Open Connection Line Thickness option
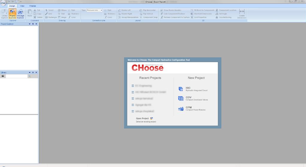Screen dimensions: 306x167 (110, 14)
